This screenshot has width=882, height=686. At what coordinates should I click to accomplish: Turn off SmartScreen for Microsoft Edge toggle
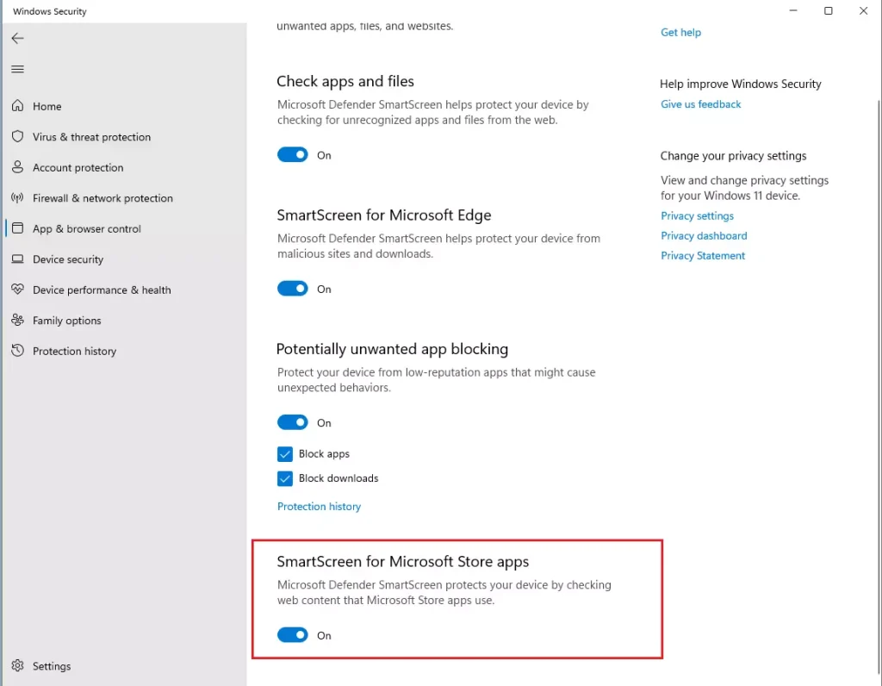[293, 289]
